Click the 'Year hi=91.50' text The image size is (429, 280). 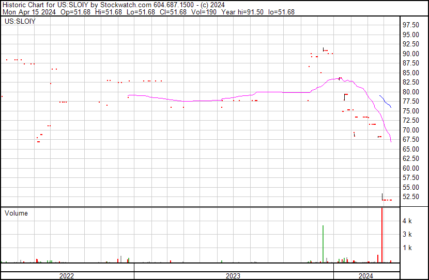pos(242,12)
